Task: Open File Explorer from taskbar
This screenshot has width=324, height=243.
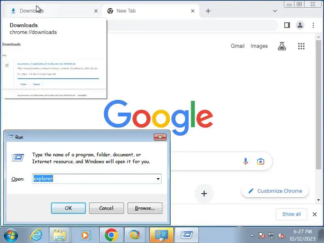Action: (x=60, y=235)
